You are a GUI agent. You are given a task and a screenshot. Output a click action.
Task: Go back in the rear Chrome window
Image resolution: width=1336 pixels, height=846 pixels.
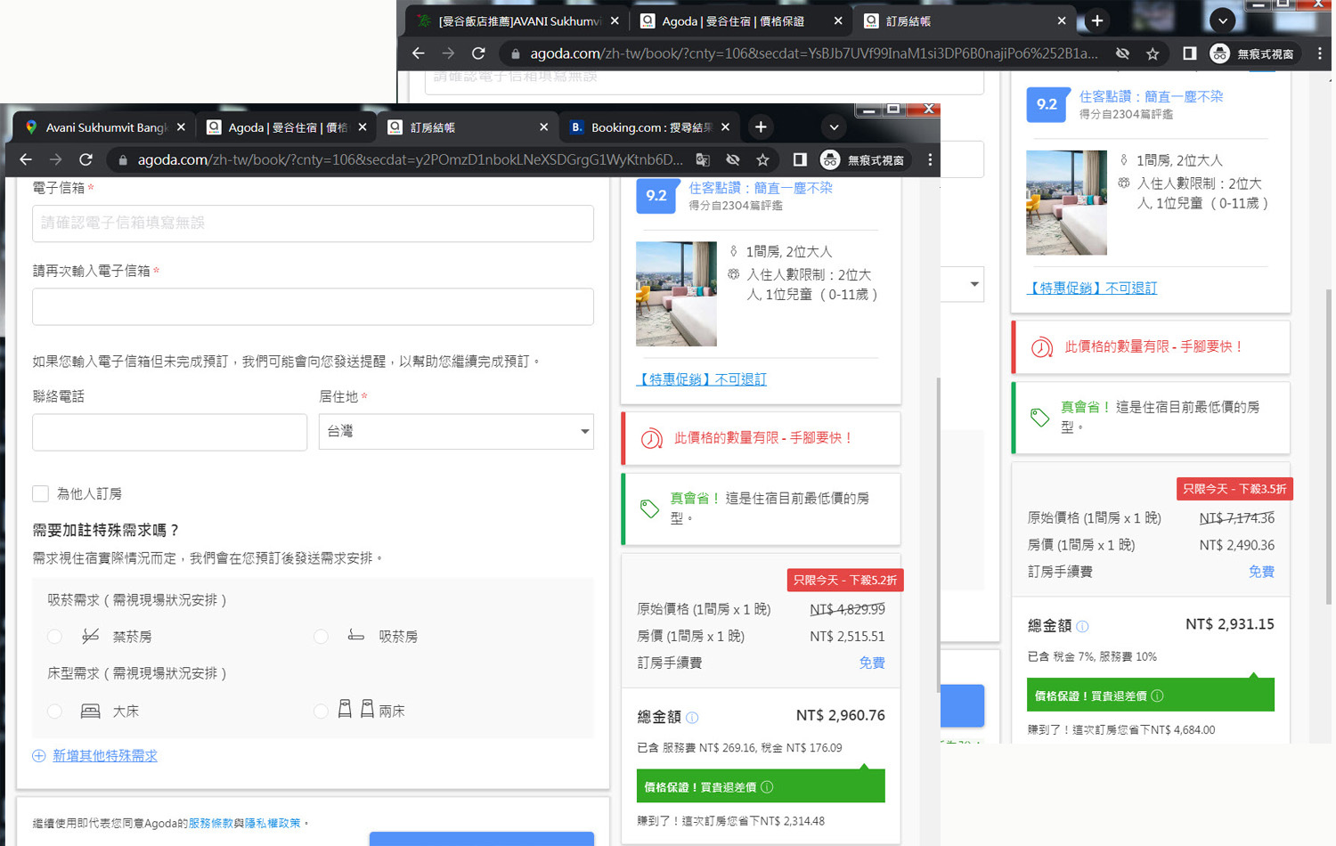pos(418,53)
